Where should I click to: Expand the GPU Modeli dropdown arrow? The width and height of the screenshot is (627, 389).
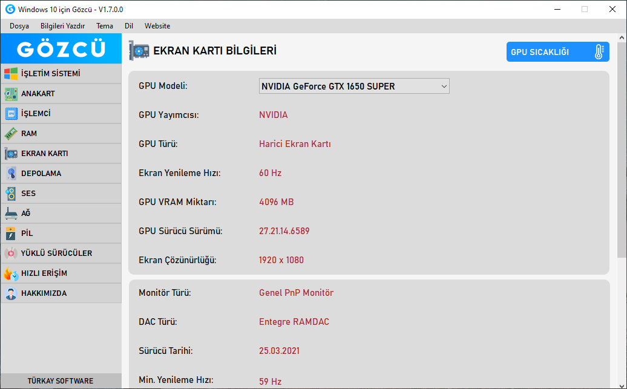[444, 87]
